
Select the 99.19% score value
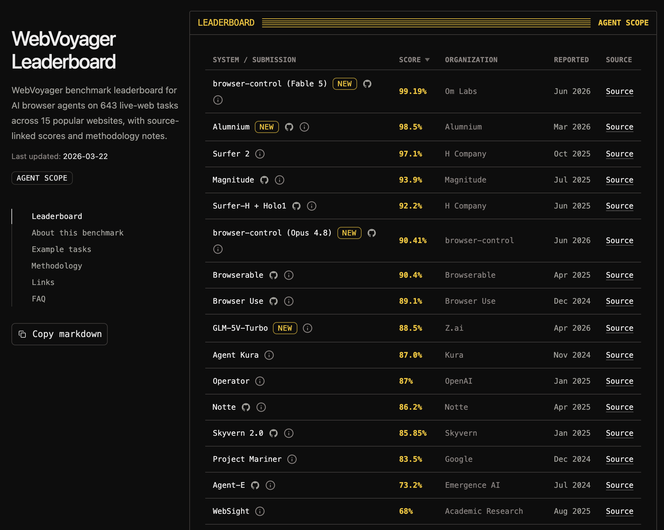pos(413,91)
